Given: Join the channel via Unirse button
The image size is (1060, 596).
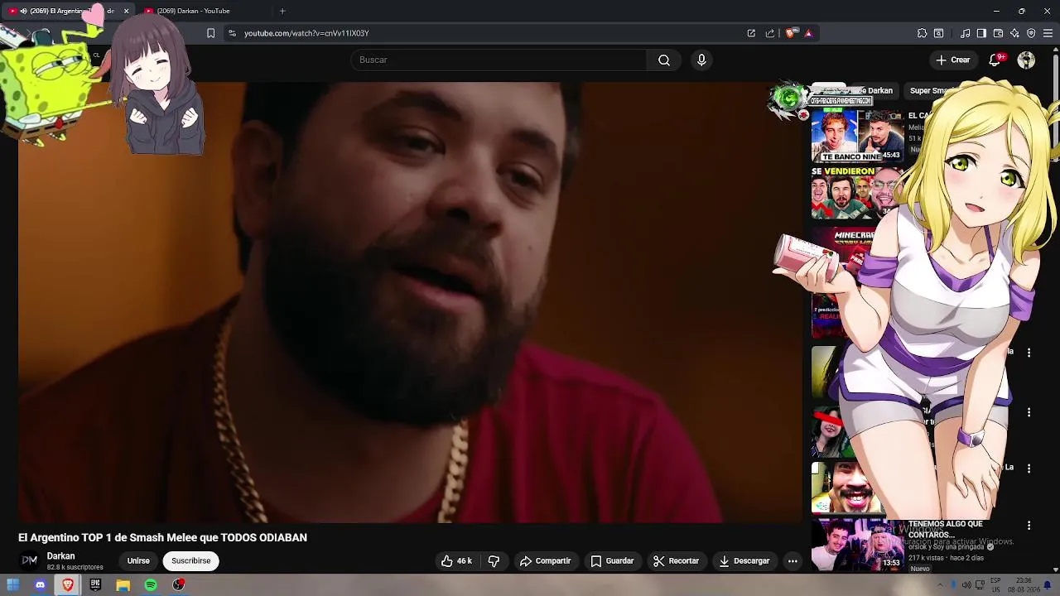Looking at the screenshot, I should 138,560.
